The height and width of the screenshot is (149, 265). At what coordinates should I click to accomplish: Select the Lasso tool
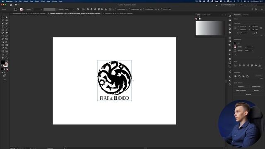coord(7,20)
